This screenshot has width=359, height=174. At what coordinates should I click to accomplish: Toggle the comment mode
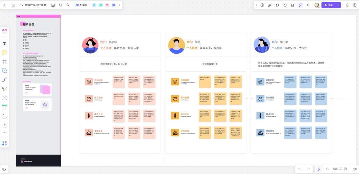click(277, 5)
